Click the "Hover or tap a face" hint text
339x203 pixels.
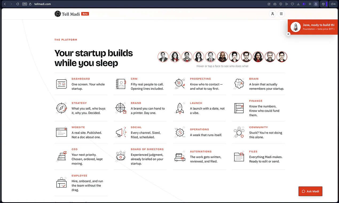coord(222,66)
